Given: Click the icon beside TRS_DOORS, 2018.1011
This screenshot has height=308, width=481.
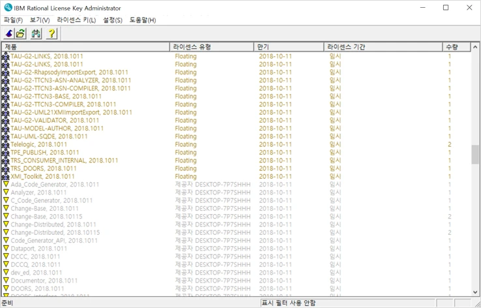Looking at the screenshot, I should click(x=5, y=168).
